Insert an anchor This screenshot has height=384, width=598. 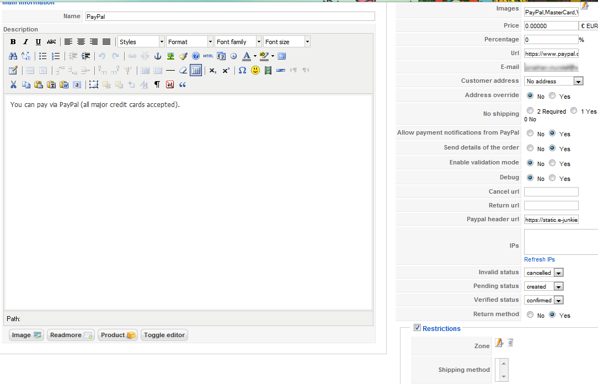tap(158, 56)
